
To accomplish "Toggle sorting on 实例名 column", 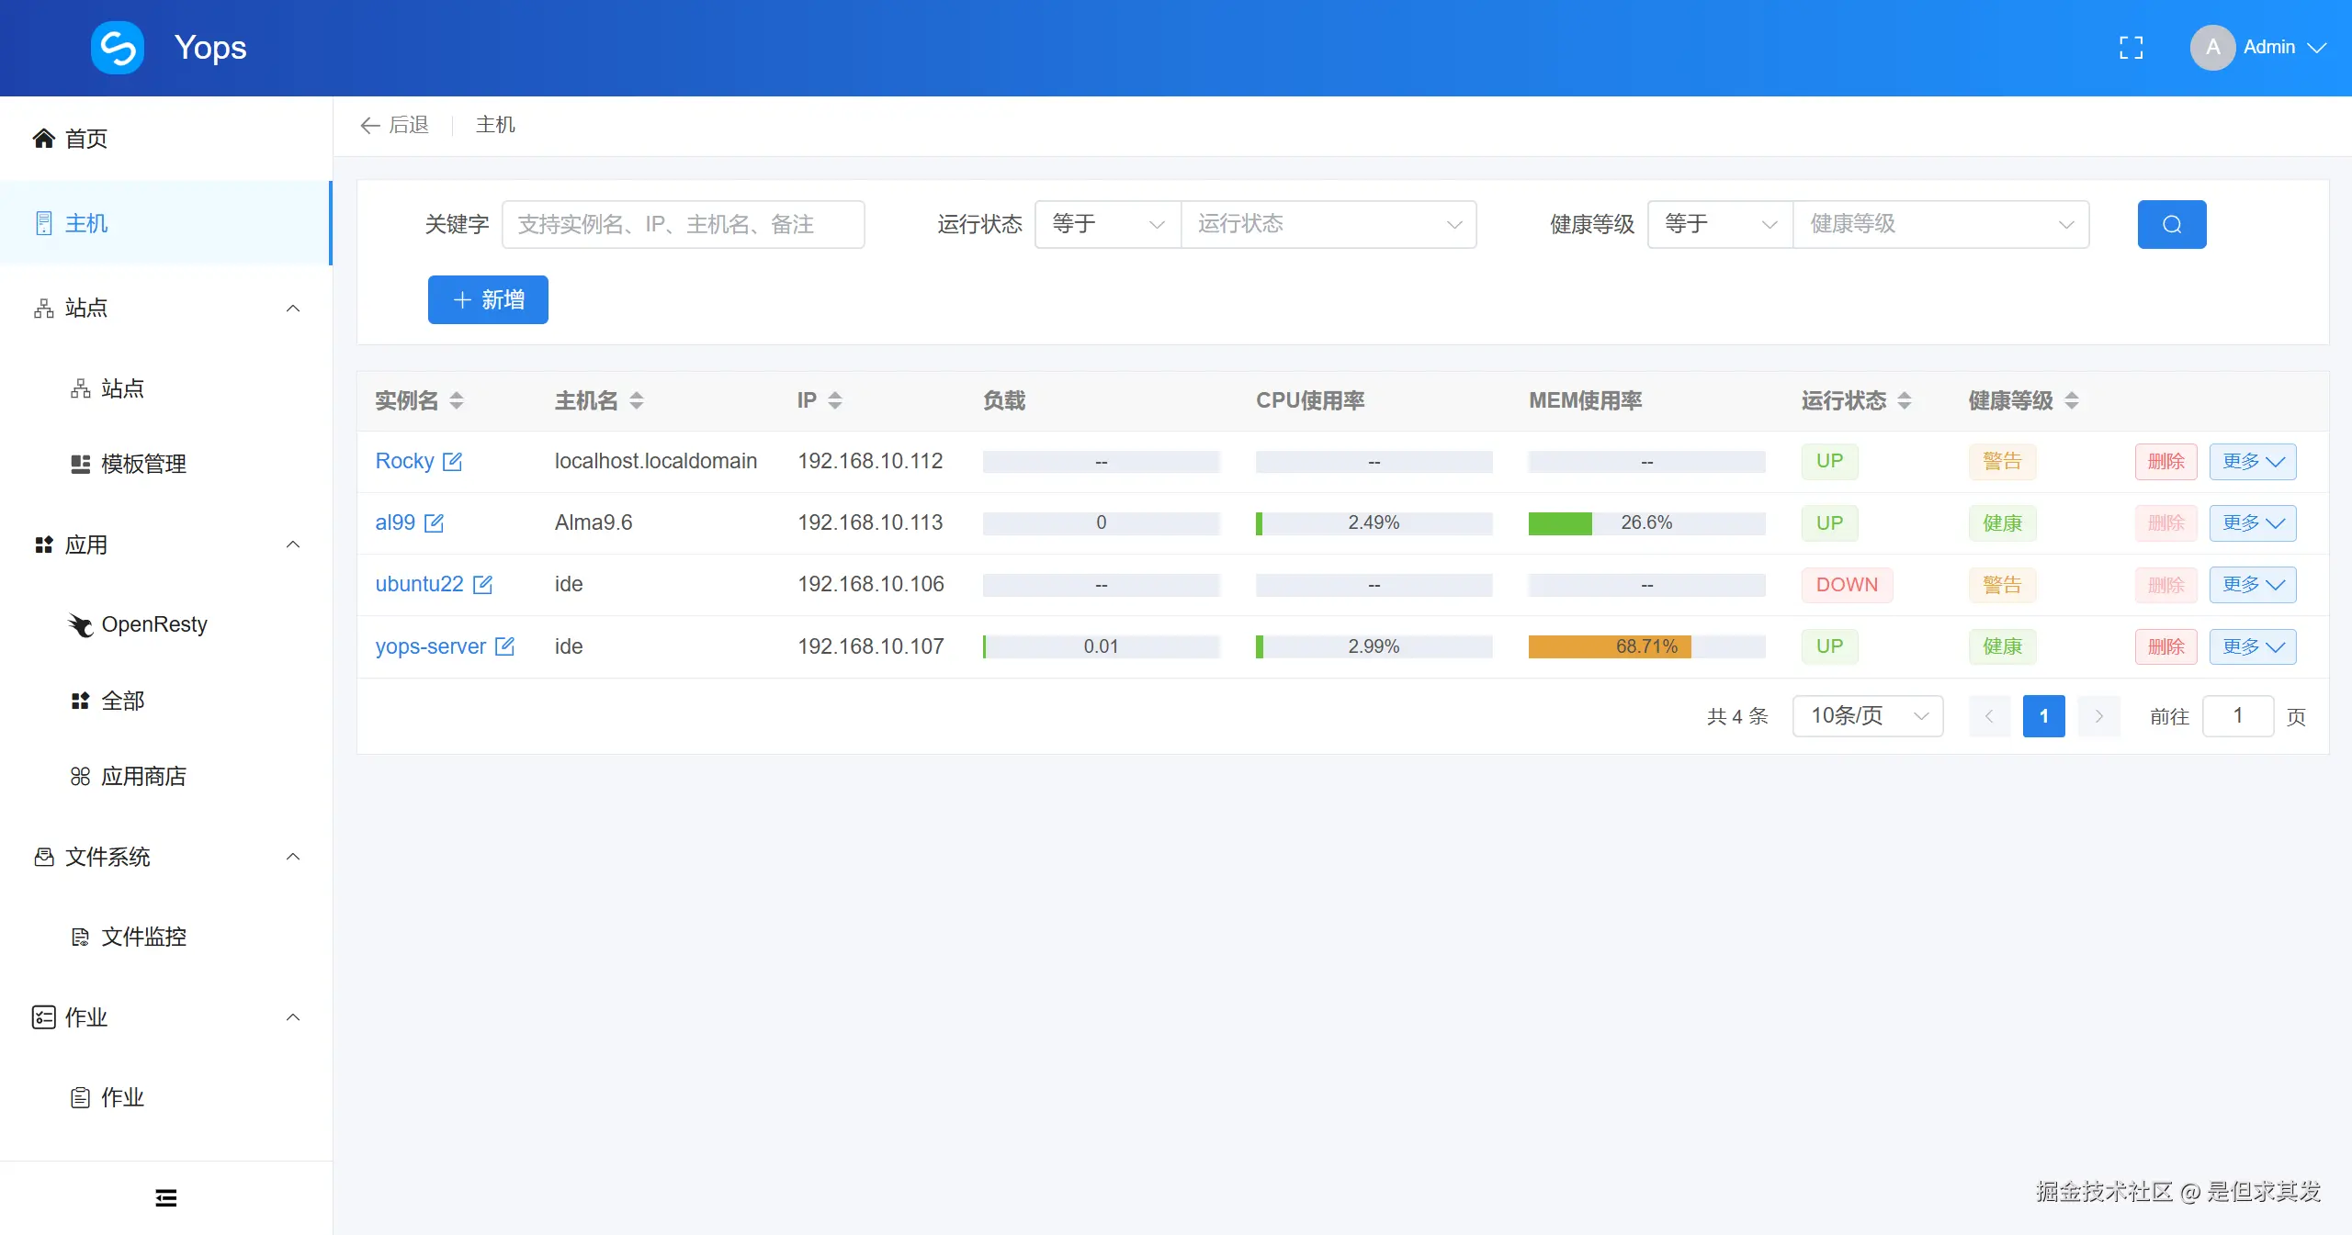I will pyautogui.click(x=458, y=400).
